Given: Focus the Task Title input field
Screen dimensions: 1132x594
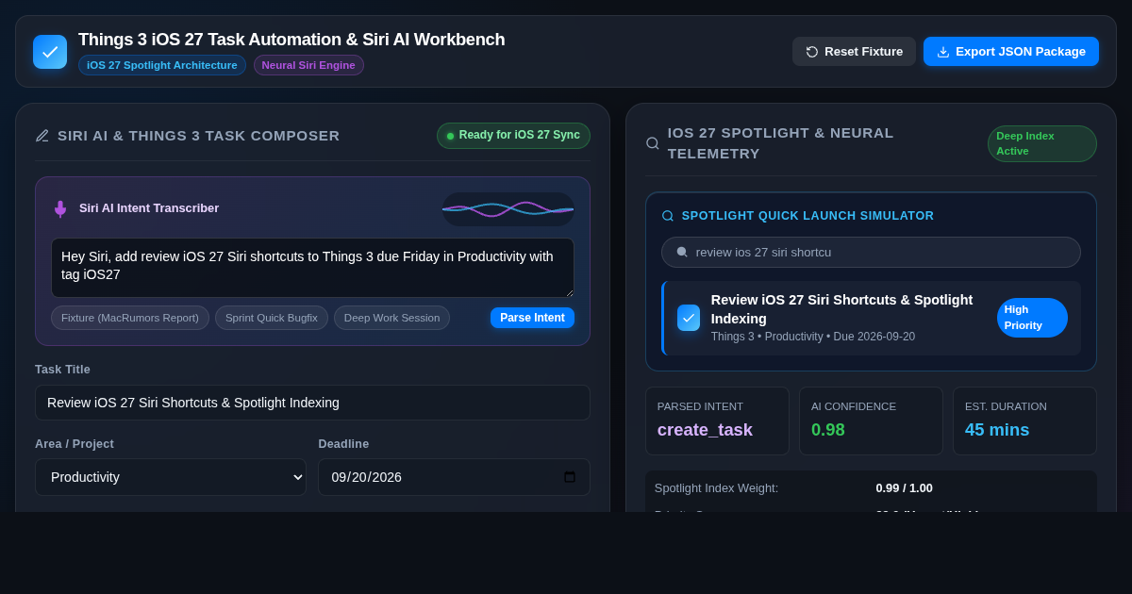Looking at the screenshot, I should pos(312,403).
